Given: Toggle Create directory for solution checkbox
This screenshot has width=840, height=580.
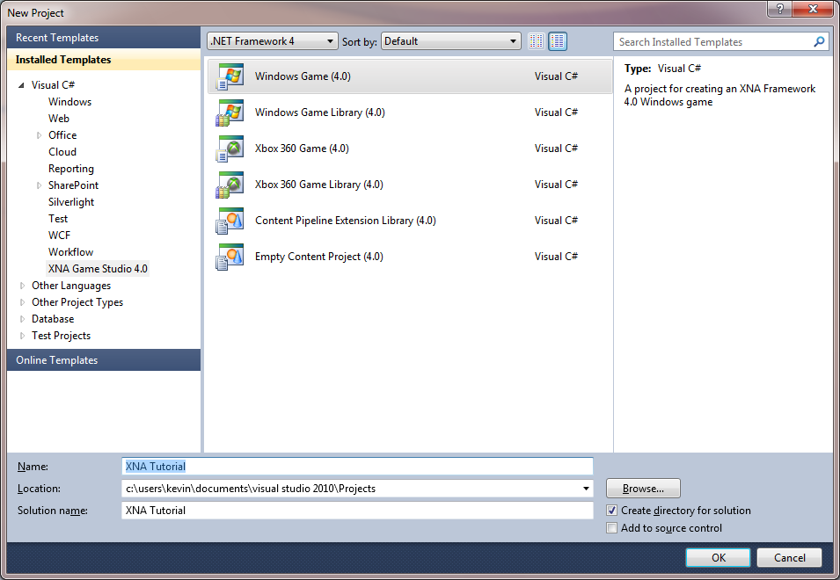Looking at the screenshot, I should tap(612, 511).
